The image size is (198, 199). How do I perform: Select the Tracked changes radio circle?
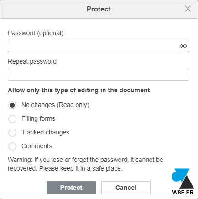click(12, 133)
